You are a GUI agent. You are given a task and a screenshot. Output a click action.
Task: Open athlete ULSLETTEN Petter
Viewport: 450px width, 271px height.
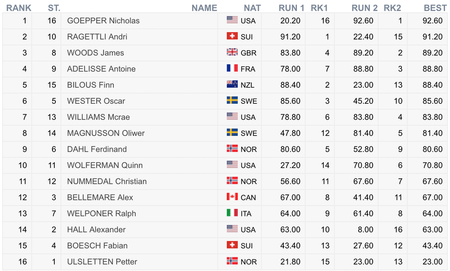point(102,262)
